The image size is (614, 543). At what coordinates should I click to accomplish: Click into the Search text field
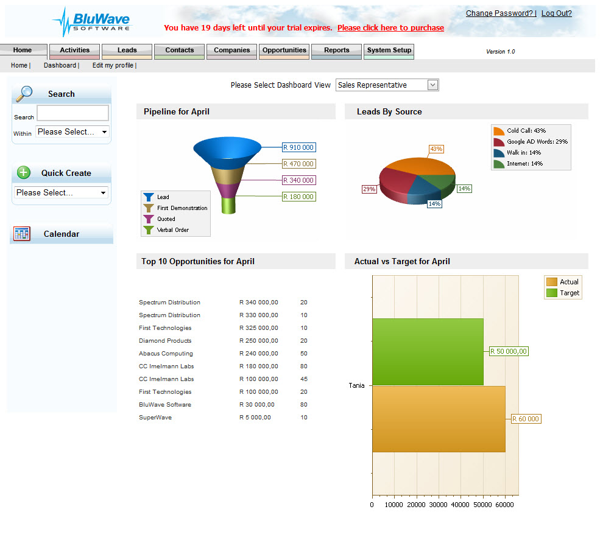click(x=73, y=113)
